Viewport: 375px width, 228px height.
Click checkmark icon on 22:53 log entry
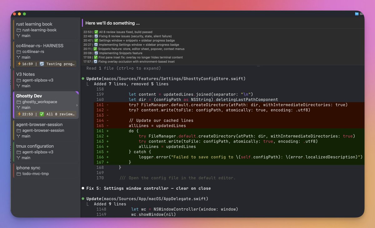tap(96, 32)
